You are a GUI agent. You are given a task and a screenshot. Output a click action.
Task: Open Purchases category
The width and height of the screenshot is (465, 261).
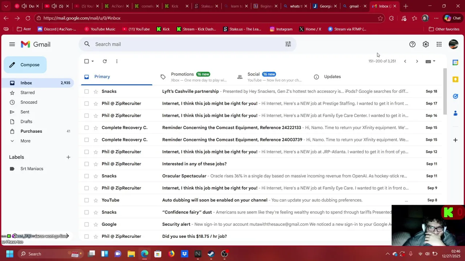point(31,131)
